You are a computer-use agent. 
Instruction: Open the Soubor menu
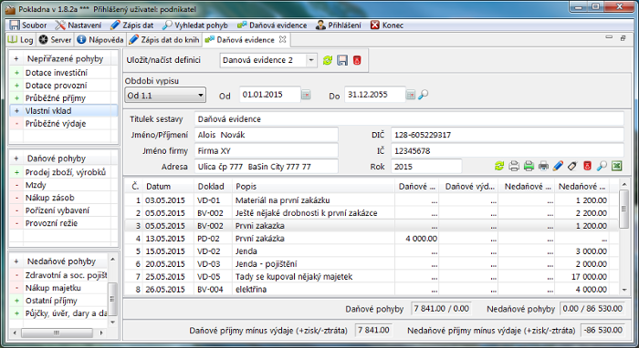27,26
